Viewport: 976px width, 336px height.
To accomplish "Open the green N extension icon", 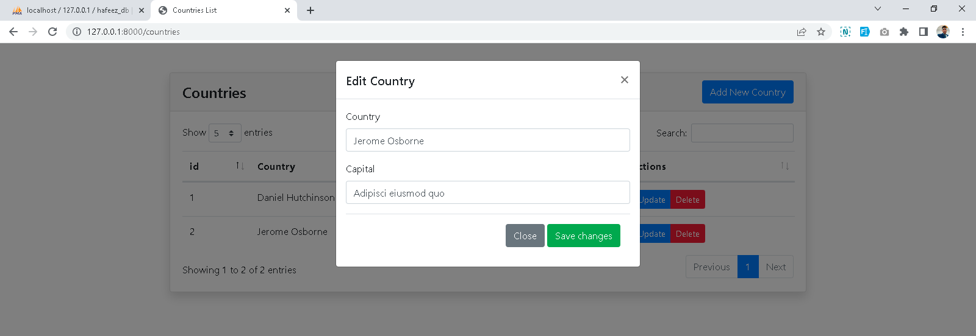I will (845, 32).
